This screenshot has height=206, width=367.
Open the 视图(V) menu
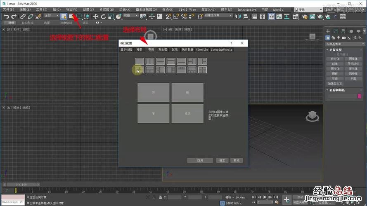pyautogui.click(x=72, y=9)
